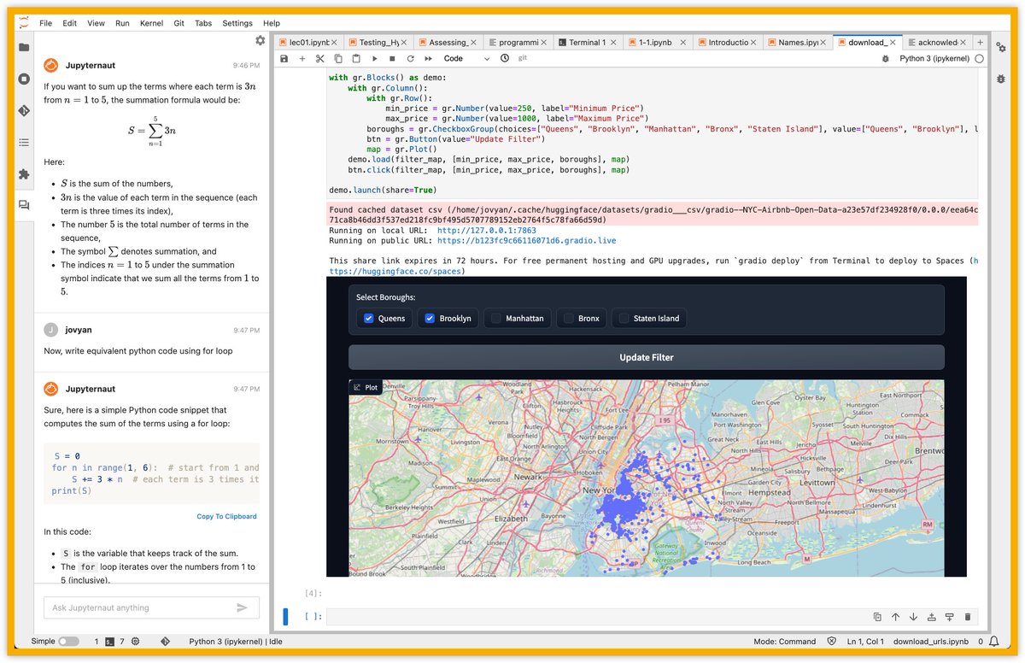This screenshot has height=663, width=1025.
Task: Click the Git status icon in status bar
Action: click(x=166, y=641)
